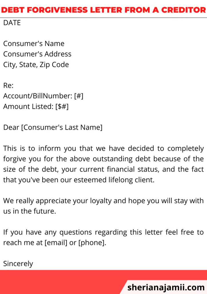The height and width of the screenshot is (294, 207).
Task: Click 'esteemed lifelong client' phrase
Action: pos(114,180)
